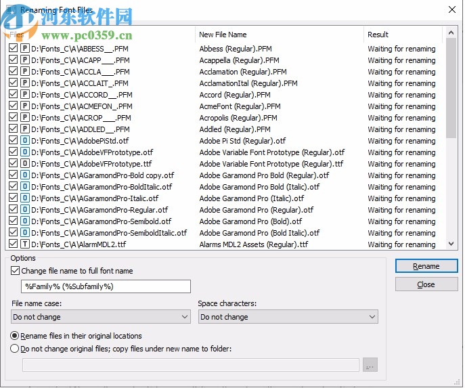Open the File name case dropdown
The image size is (465, 388).
(x=101, y=317)
